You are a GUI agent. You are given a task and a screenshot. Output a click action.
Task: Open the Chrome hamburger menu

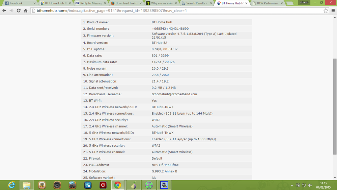[x=333, y=10]
